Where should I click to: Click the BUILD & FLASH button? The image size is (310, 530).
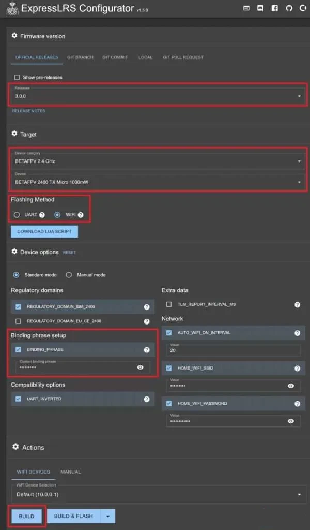point(73,516)
